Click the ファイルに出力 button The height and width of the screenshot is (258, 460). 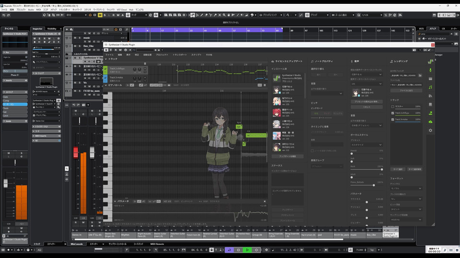(406, 90)
